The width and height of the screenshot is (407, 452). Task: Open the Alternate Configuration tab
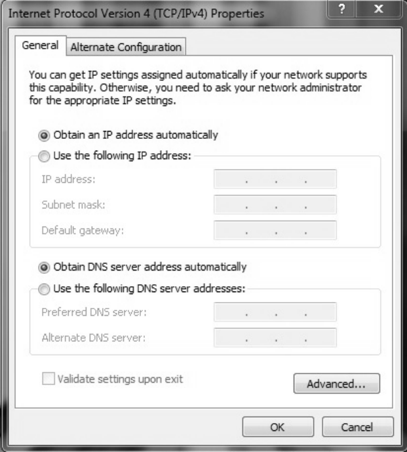[126, 47]
